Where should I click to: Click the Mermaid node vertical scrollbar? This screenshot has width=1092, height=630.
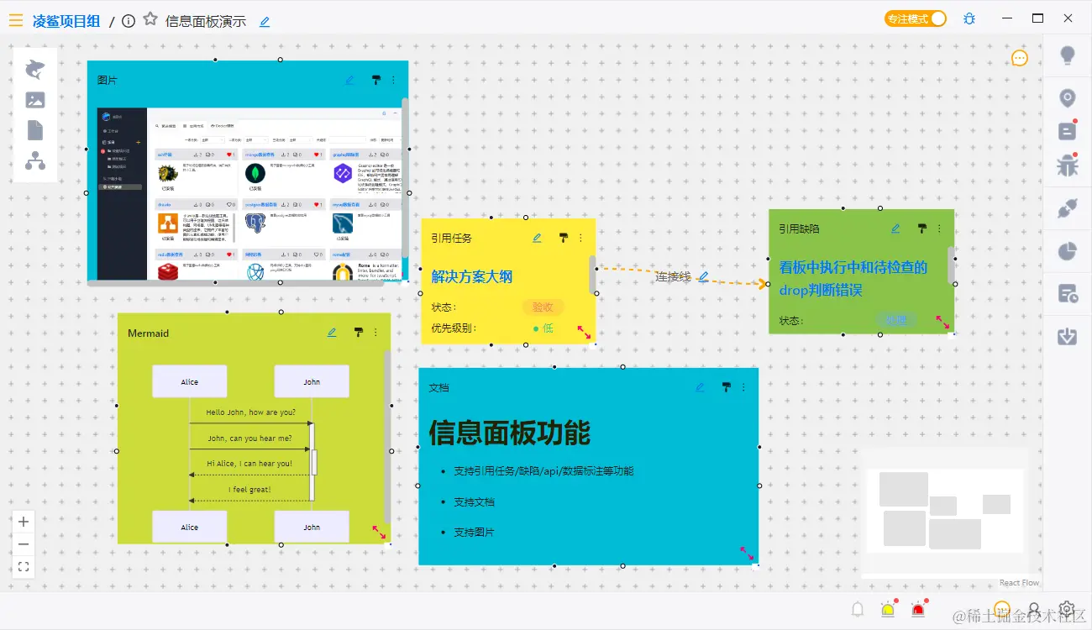pos(387,437)
